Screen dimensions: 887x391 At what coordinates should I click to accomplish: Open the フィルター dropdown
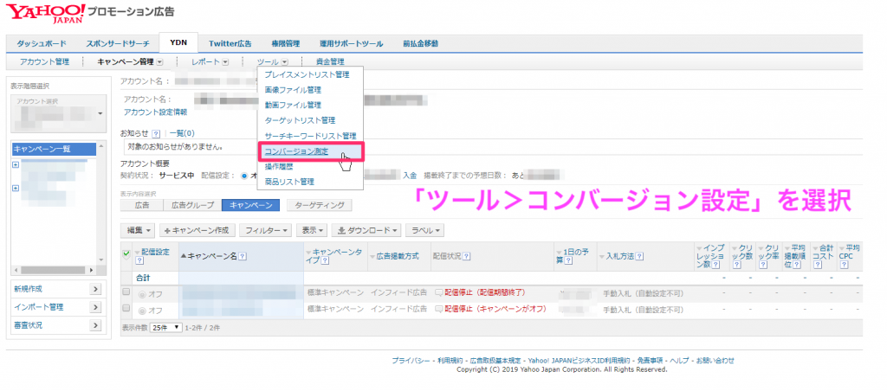coord(265,230)
